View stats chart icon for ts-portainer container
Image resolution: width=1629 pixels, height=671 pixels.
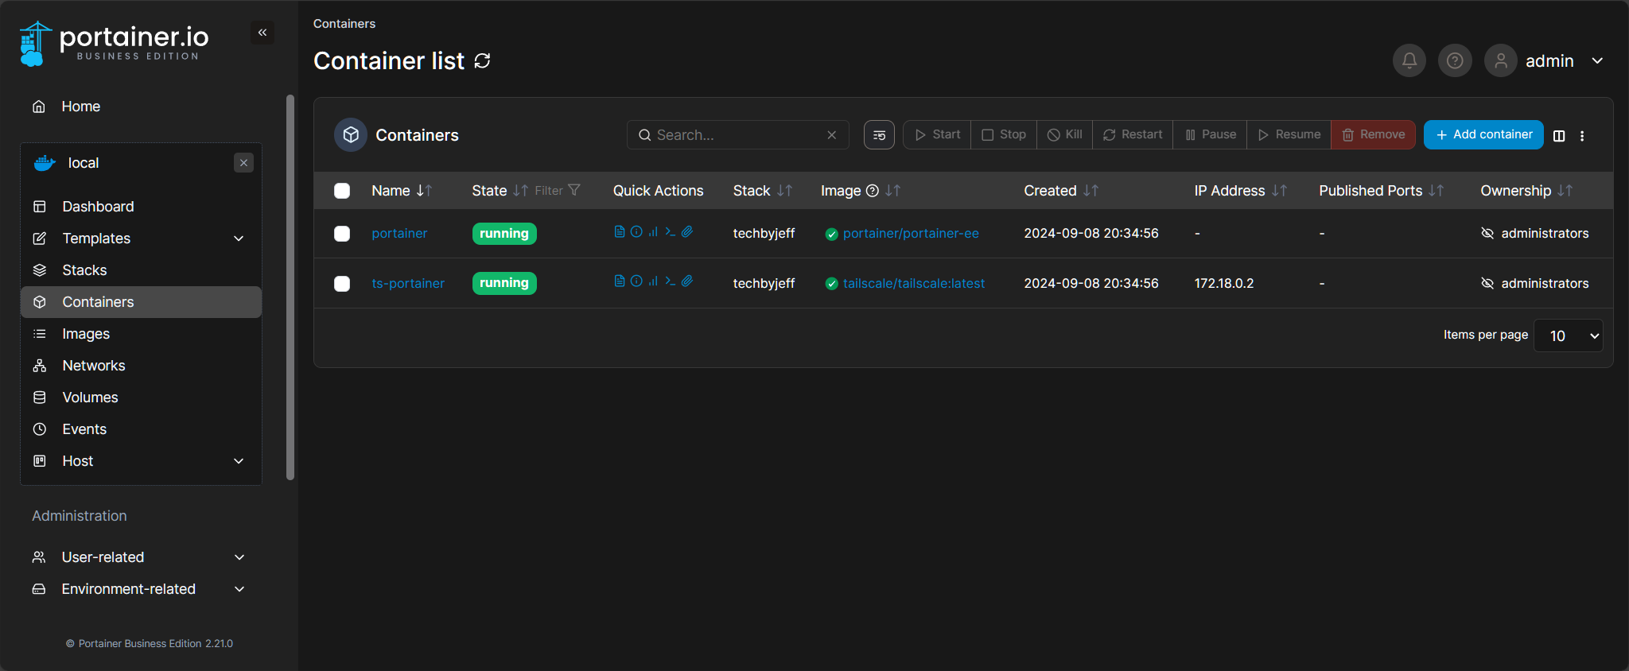click(653, 281)
